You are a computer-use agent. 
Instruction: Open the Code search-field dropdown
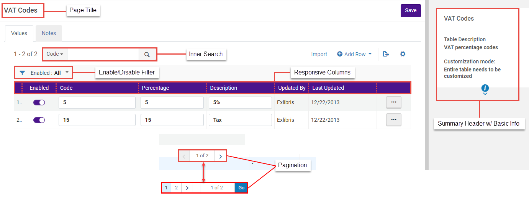(55, 54)
